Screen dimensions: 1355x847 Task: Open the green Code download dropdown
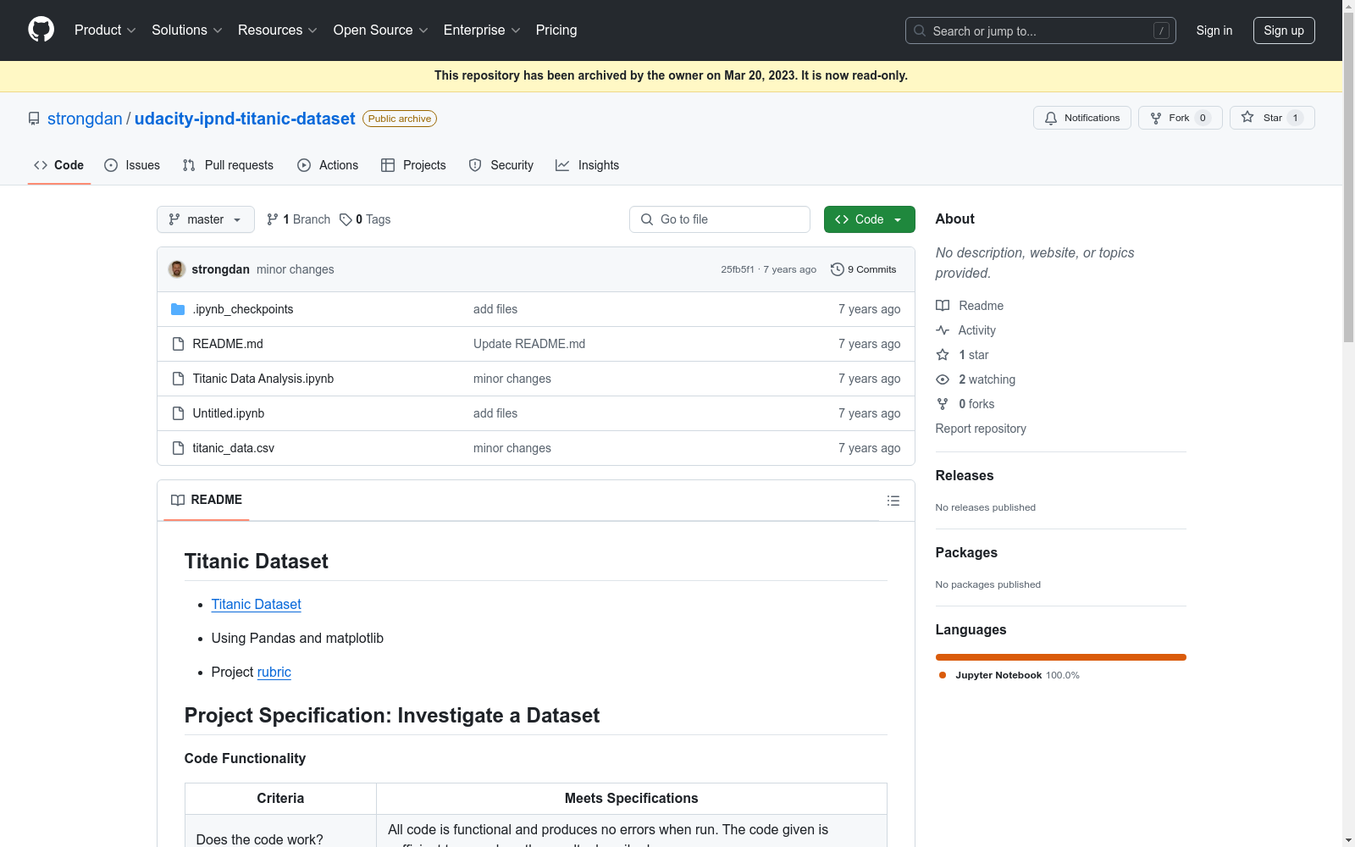point(870,219)
